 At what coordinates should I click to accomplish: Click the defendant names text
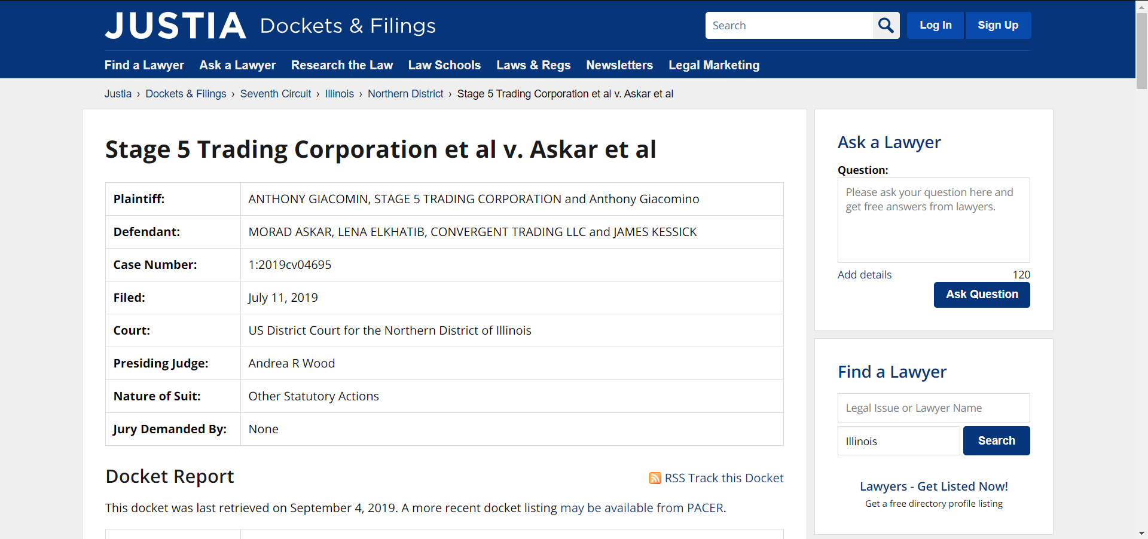tap(472, 232)
